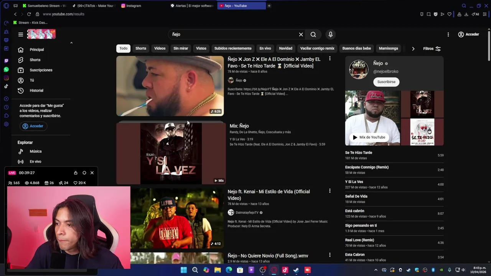The image size is (491, 276).
Task: Open Shorts from the sidebar
Action: [x=35, y=60]
